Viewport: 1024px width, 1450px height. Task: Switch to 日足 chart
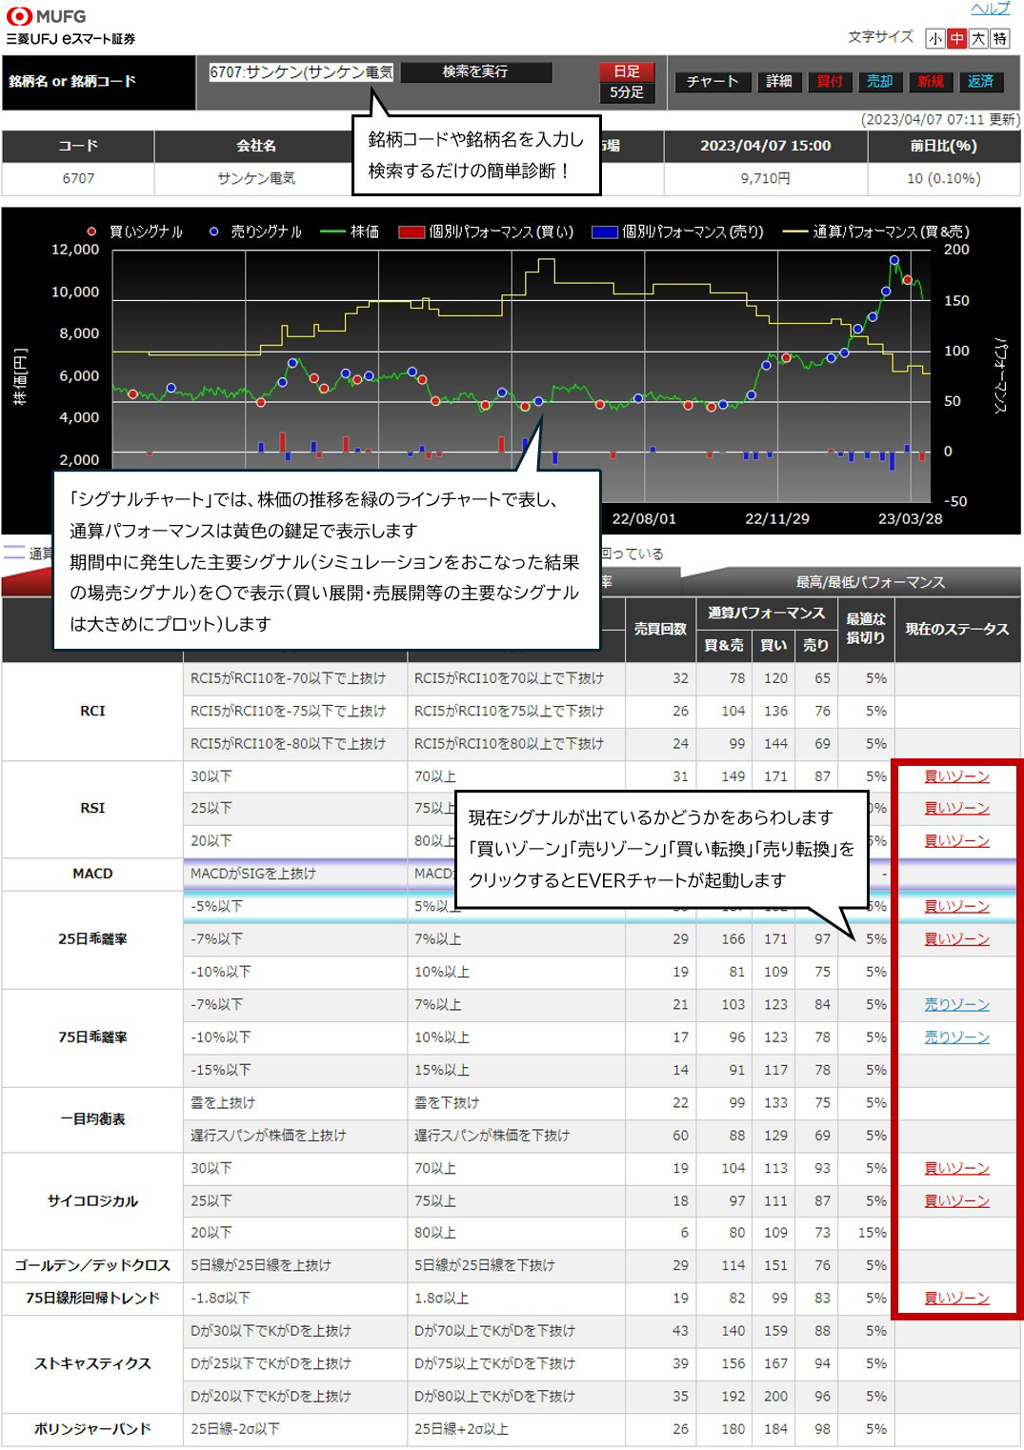click(x=626, y=71)
